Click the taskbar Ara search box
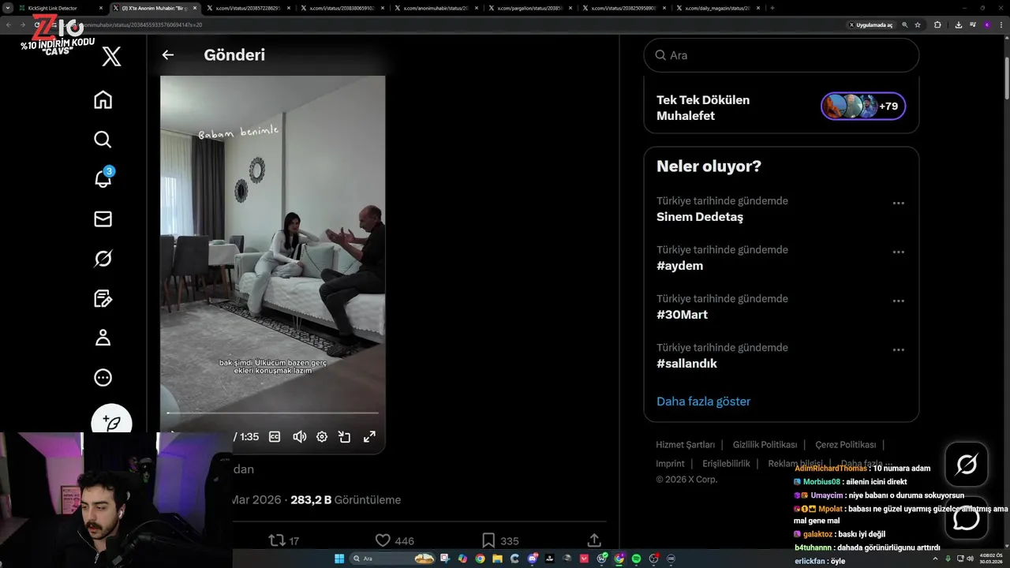The height and width of the screenshot is (568, 1010). [x=391, y=559]
